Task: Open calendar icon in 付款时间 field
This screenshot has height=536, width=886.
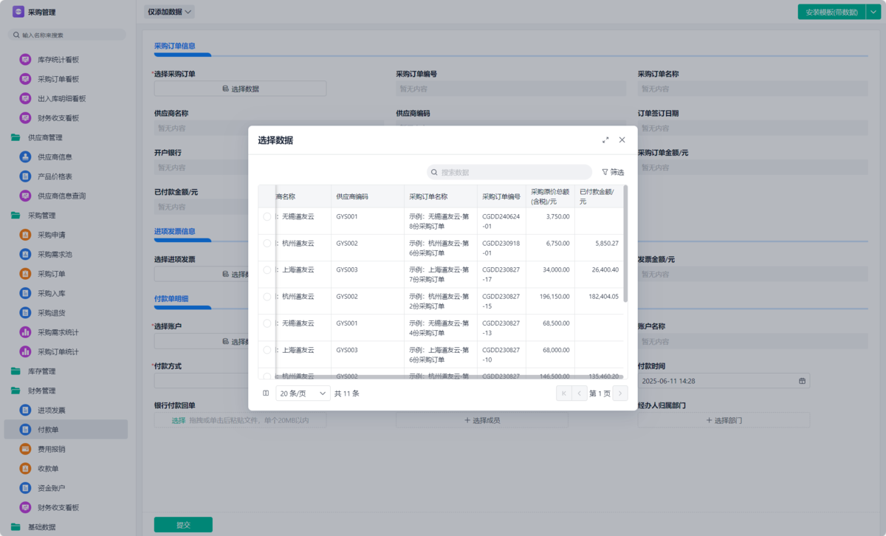Action: 803,381
